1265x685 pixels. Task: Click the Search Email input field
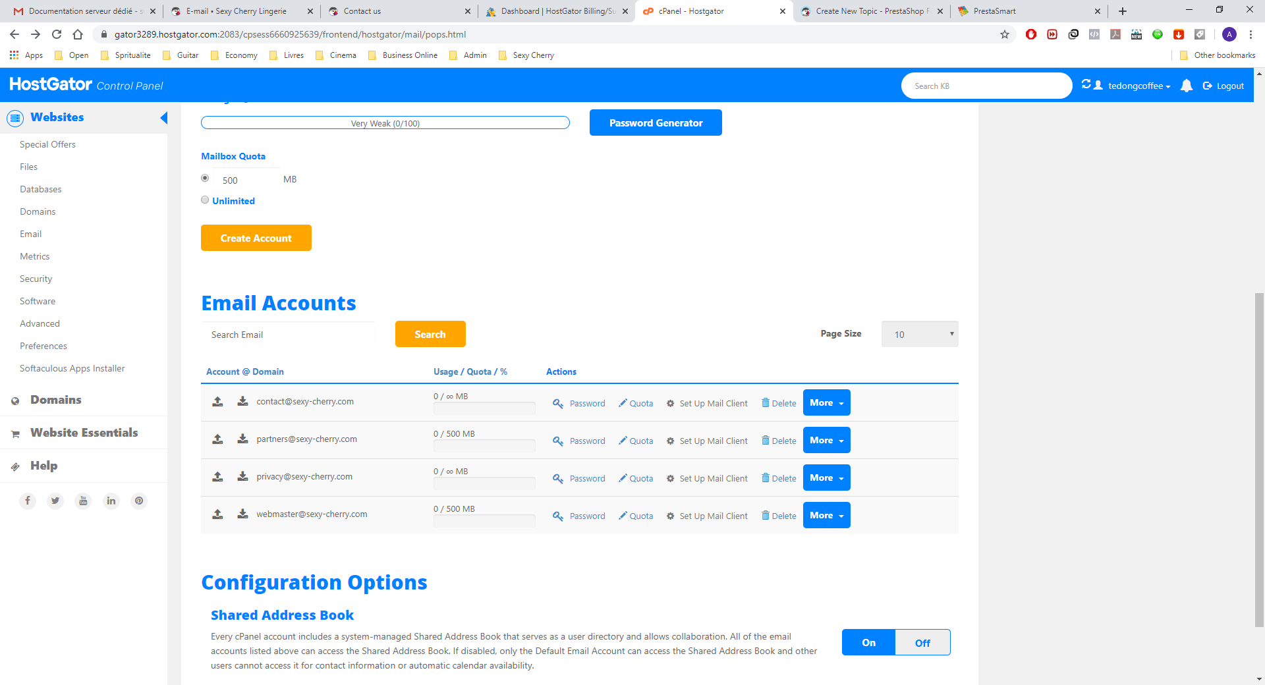[x=288, y=335]
